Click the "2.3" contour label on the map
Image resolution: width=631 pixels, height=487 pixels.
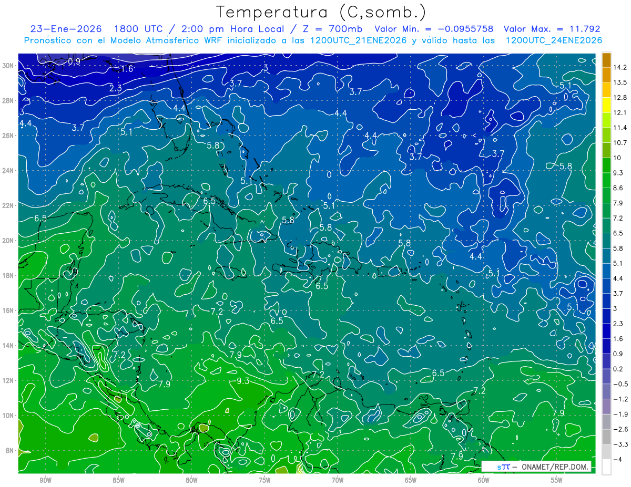[x=116, y=88]
